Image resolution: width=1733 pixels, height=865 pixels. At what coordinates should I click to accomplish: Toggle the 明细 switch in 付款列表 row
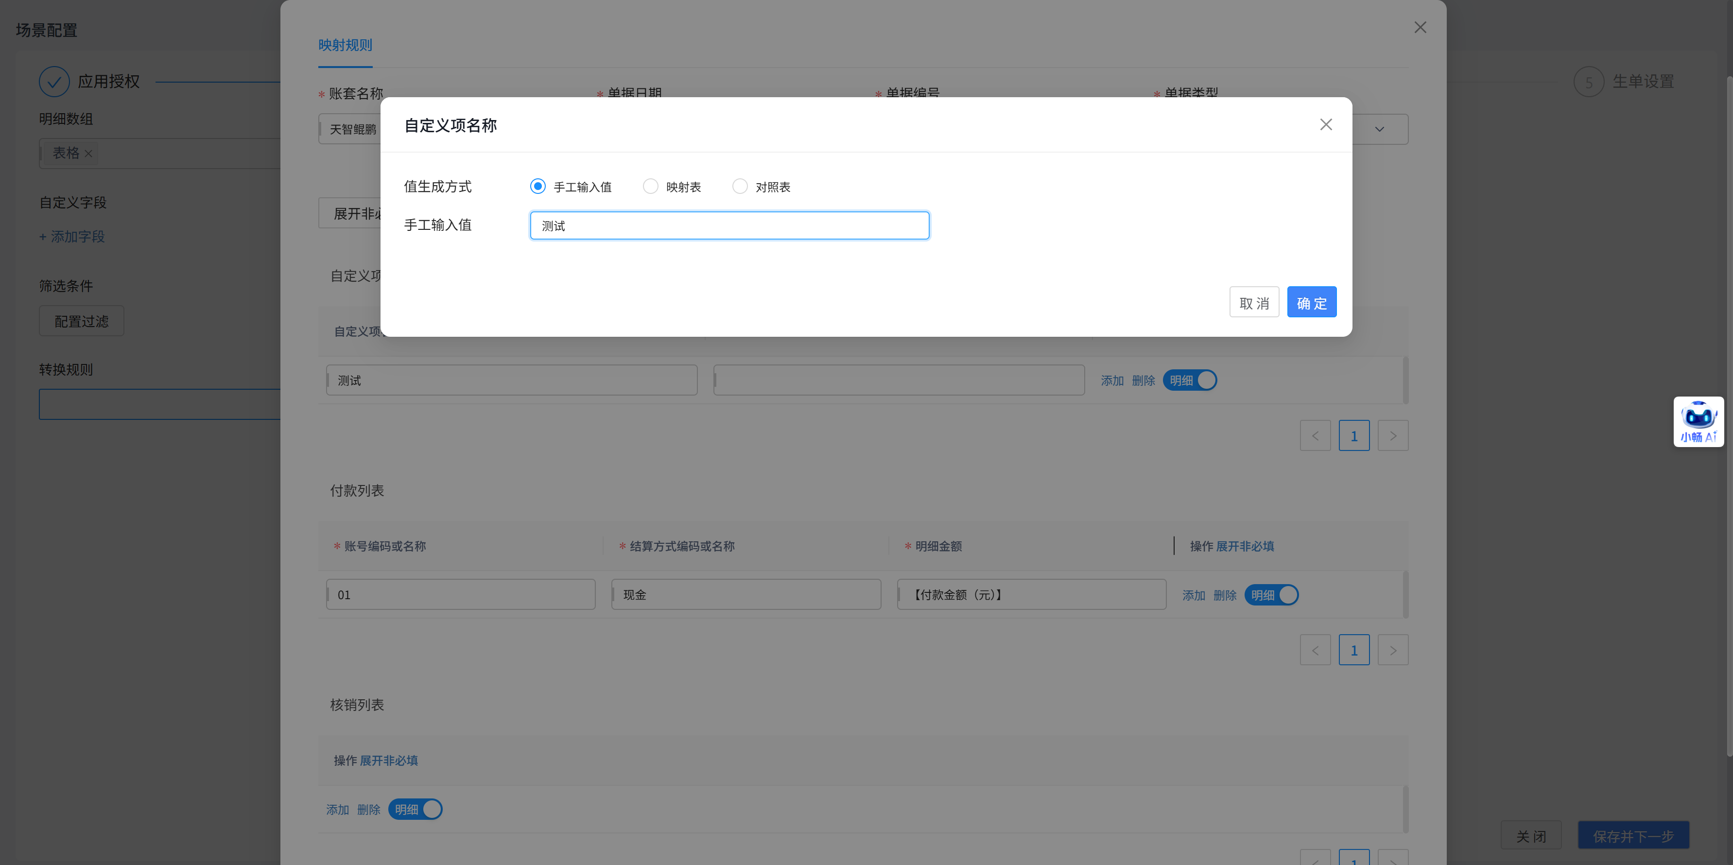point(1271,595)
